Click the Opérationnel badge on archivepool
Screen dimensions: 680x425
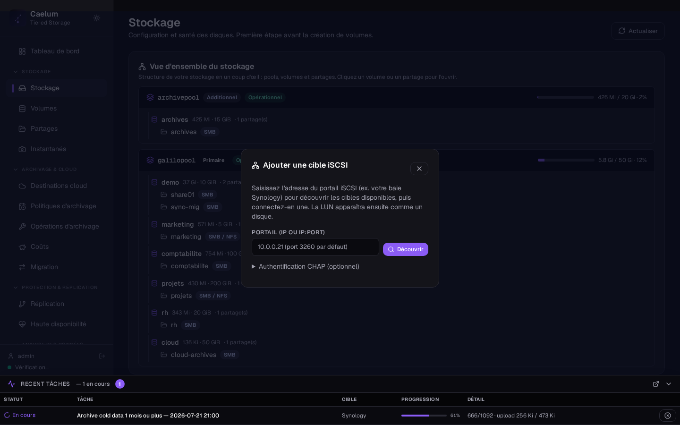point(265,97)
